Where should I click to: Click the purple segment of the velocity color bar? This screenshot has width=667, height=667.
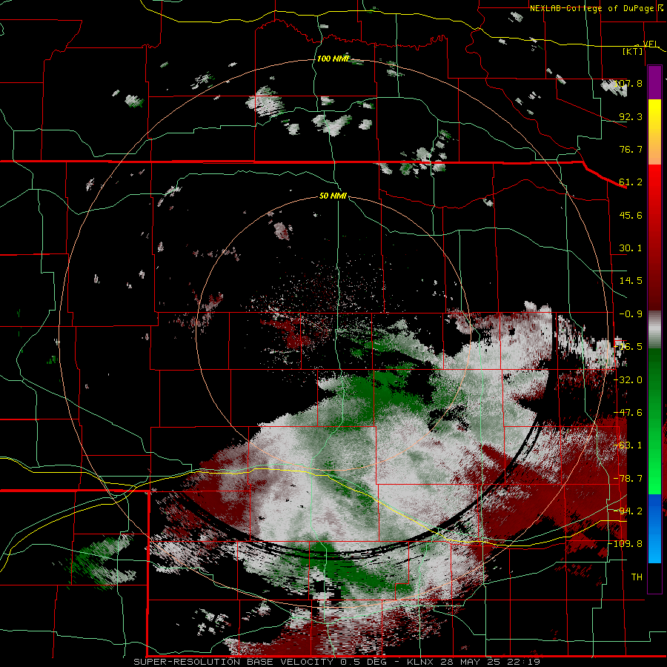[x=654, y=82]
